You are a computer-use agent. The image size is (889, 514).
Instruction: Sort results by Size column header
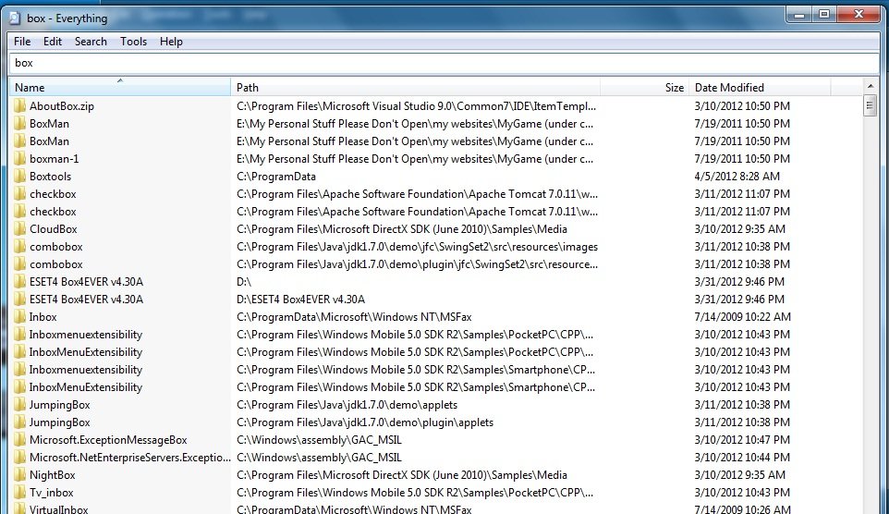(644, 88)
